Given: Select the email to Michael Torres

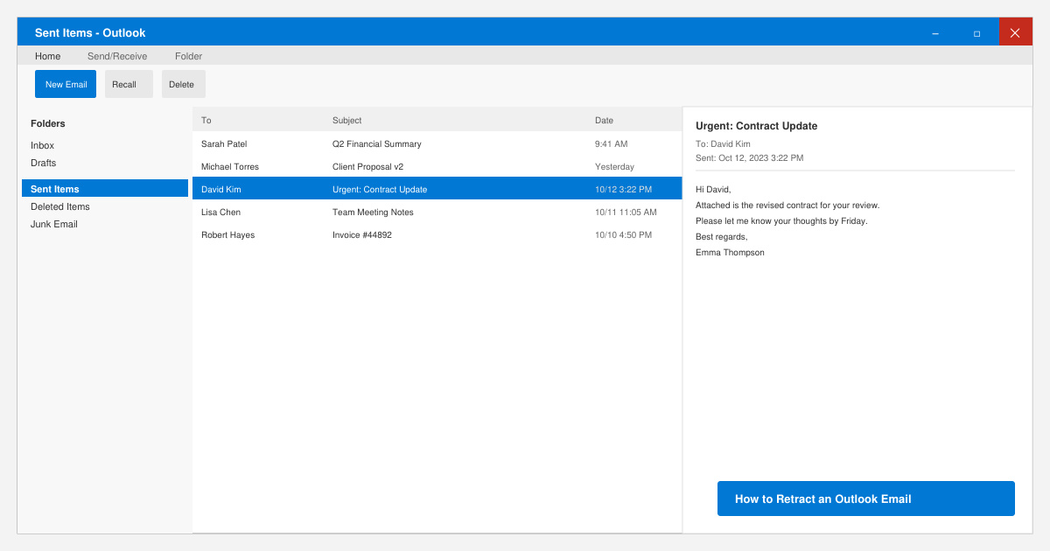Looking at the screenshot, I should point(437,166).
